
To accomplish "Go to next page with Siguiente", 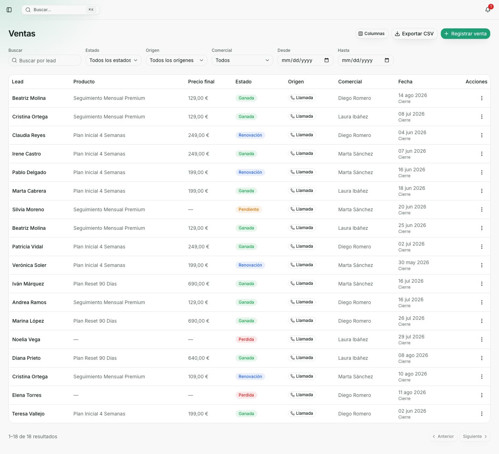I will tap(475, 436).
